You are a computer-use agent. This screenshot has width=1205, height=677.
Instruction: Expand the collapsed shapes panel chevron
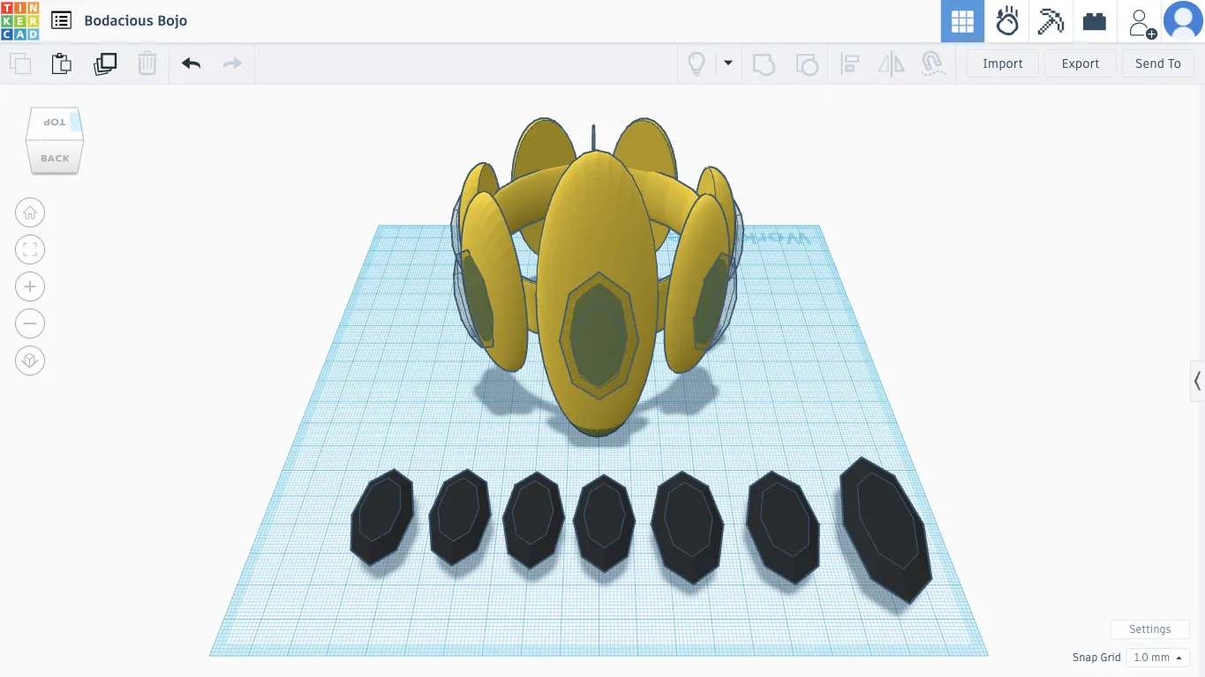pyautogui.click(x=1197, y=381)
